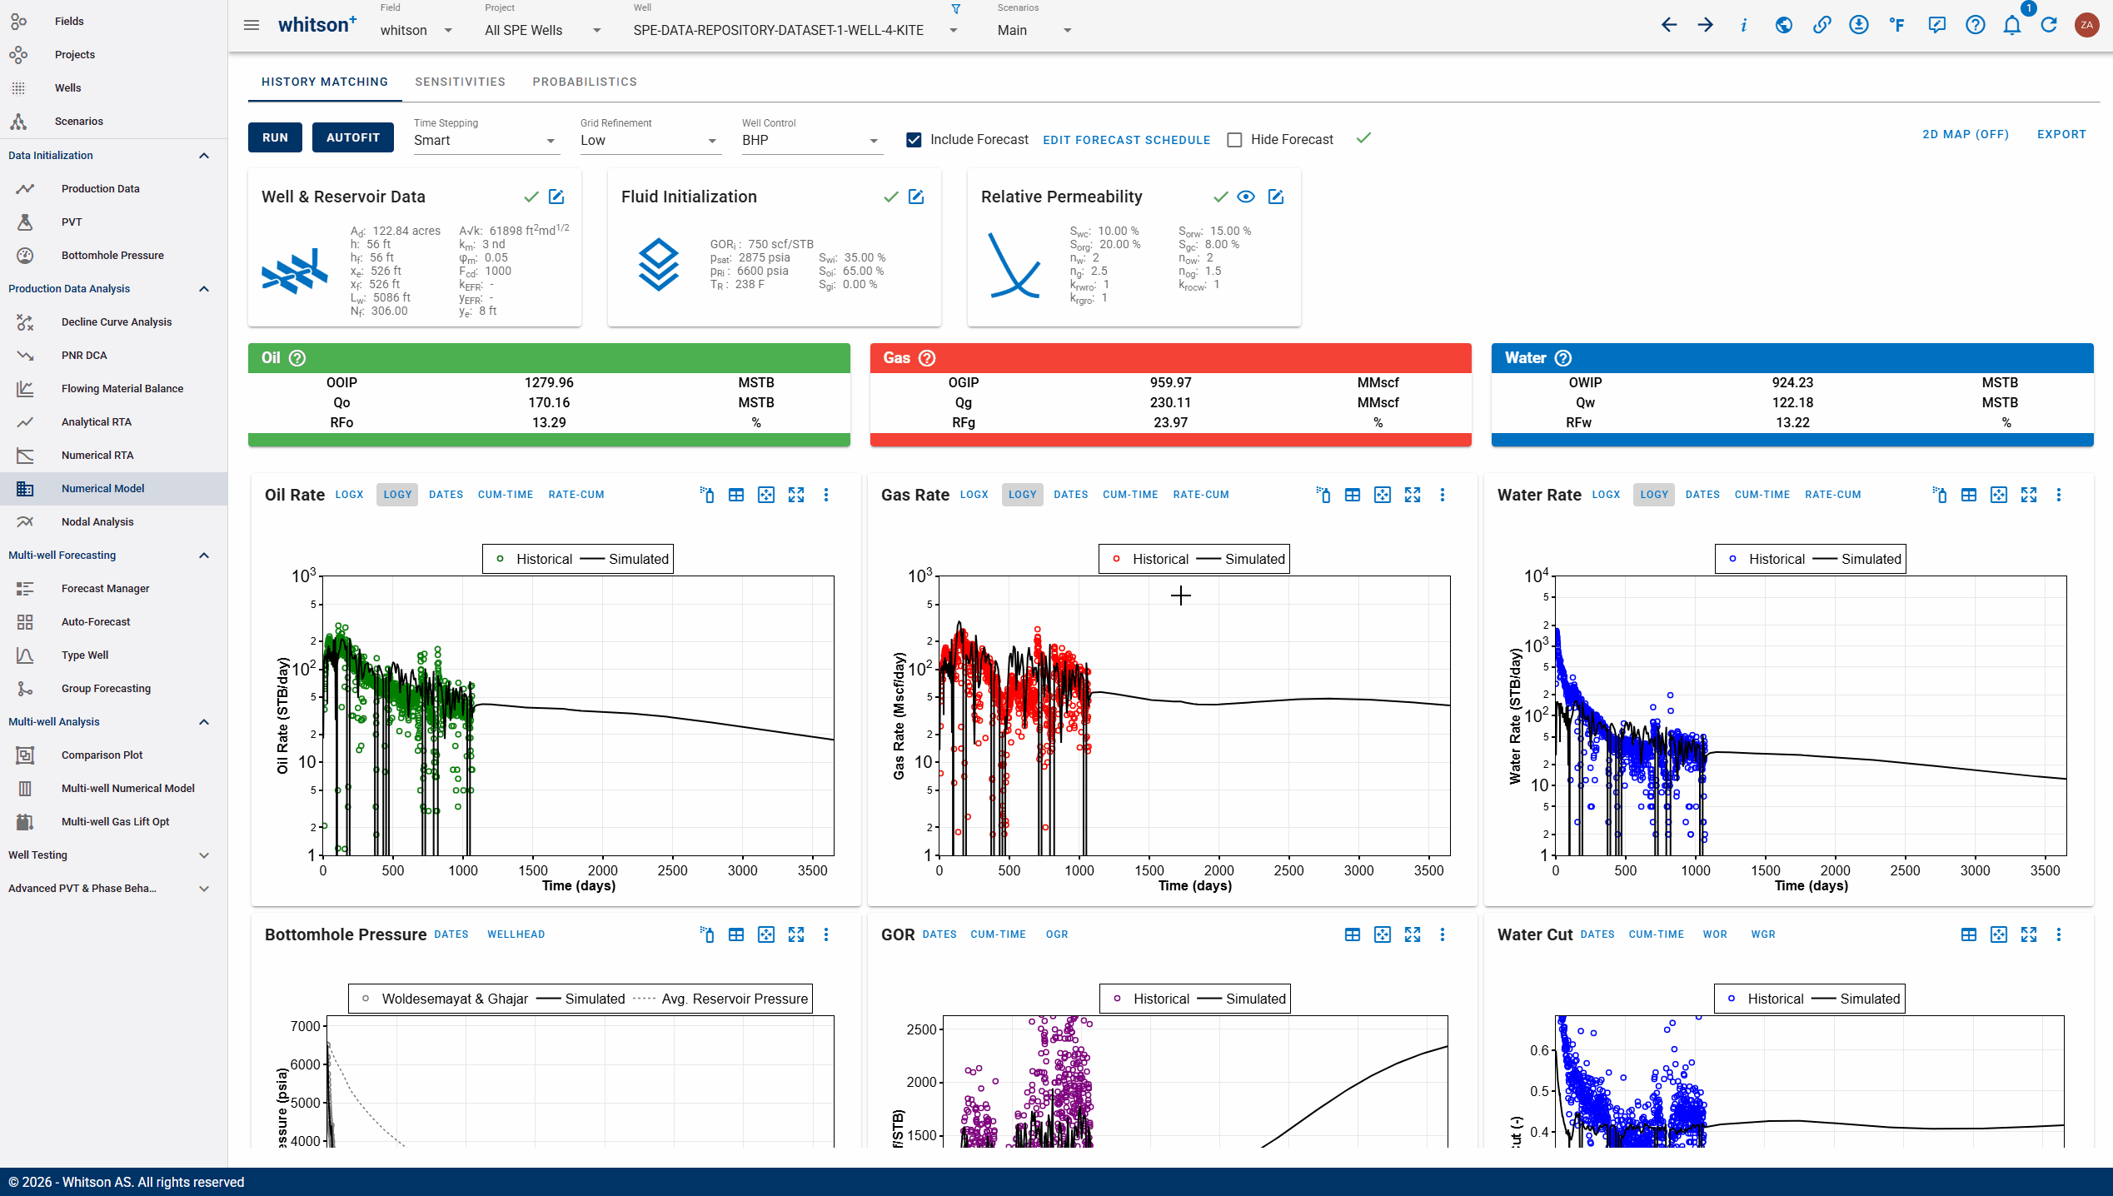The width and height of the screenshot is (2113, 1196).
Task: Expand Gas Rate chart to fullscreen
Action: pos(1413,495)
